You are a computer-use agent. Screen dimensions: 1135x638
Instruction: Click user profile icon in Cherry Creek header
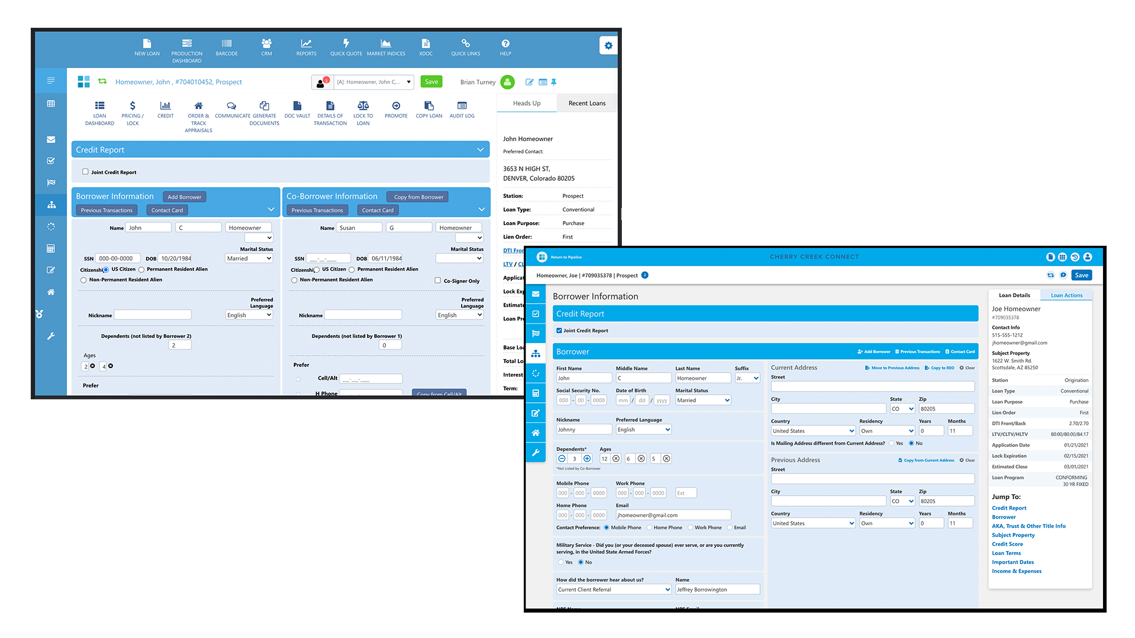pyautogui.click(x=1088, y=257)
